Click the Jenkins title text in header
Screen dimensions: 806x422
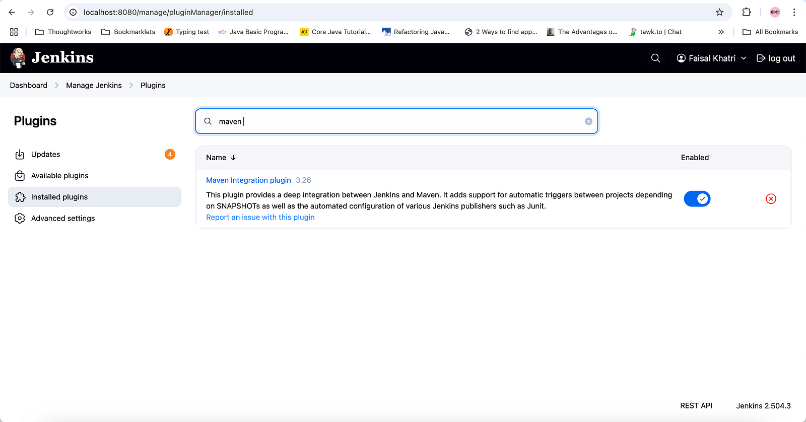[x=62, y=57]
